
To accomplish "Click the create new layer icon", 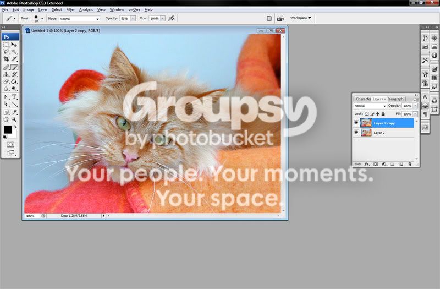I will point(402,164).
